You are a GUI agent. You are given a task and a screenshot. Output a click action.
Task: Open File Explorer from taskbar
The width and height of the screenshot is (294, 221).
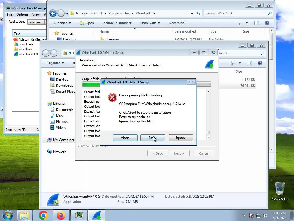pos(25,215)
